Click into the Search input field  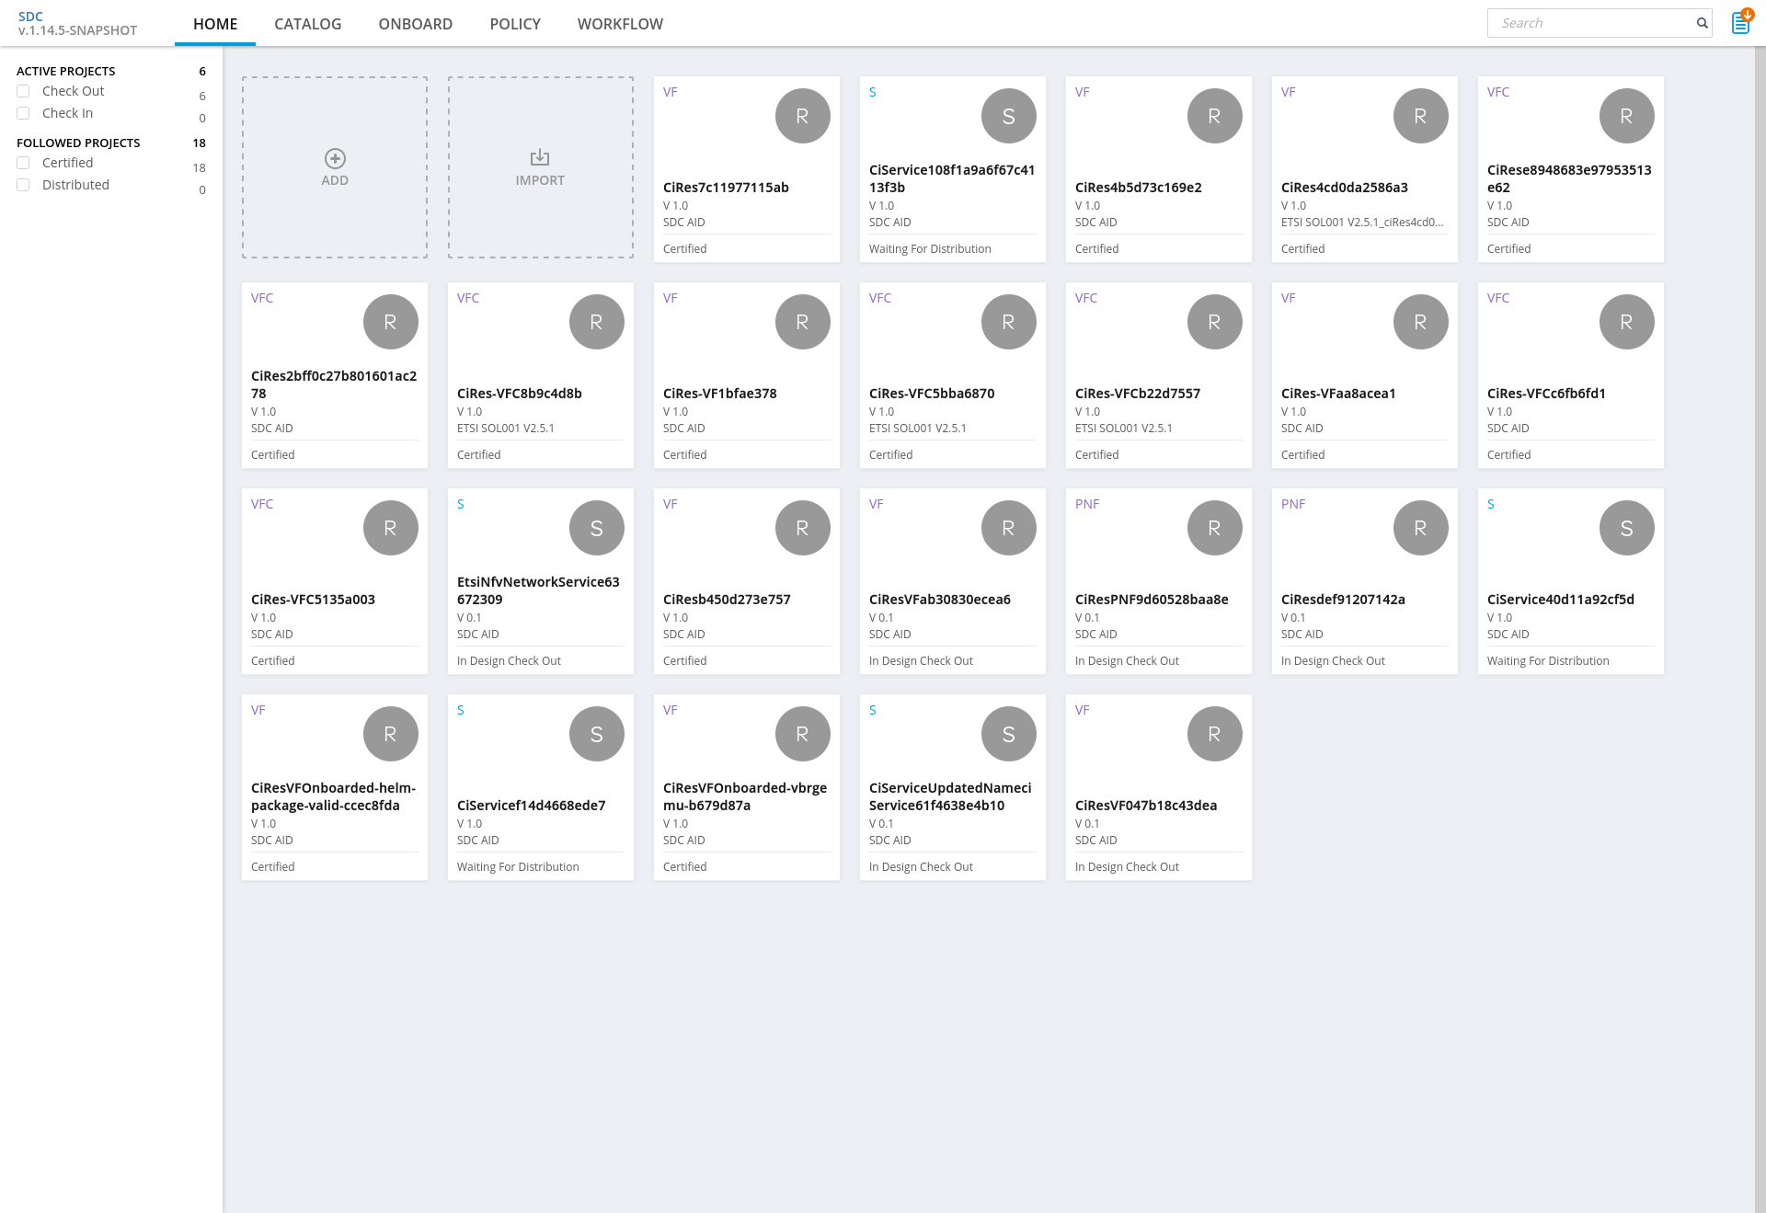point(1589,23)
